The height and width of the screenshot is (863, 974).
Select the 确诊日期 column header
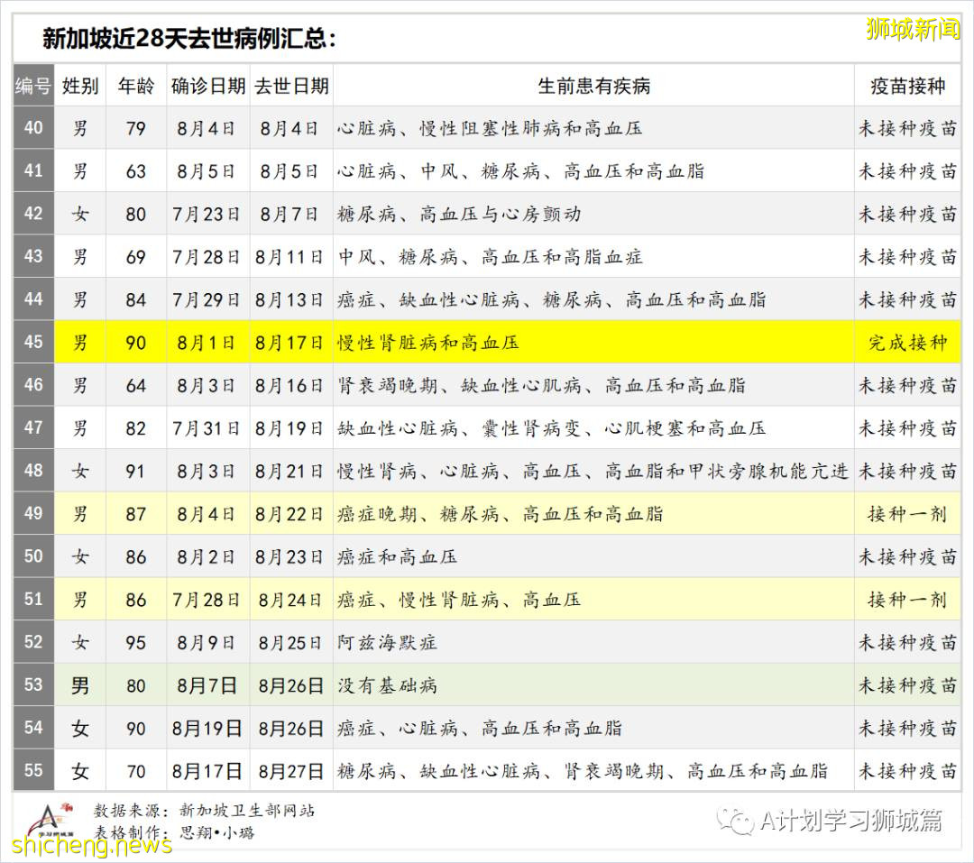coord(207,86)
